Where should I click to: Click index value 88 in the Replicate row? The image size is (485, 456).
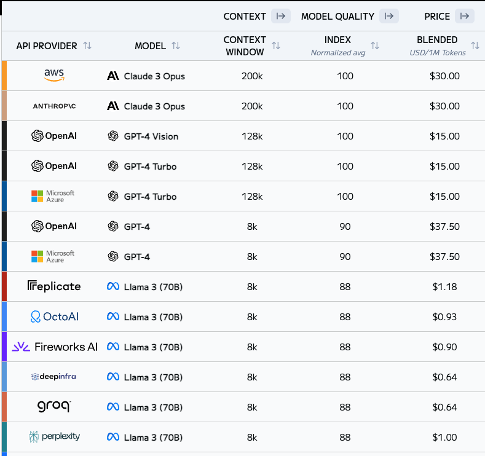coord(345,287)
